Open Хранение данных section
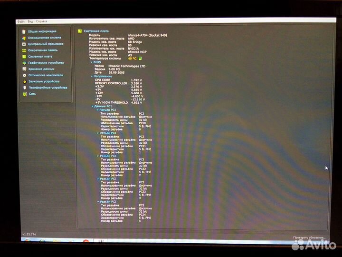Viewport: 342px width, 257px height. tap(41, 69)
